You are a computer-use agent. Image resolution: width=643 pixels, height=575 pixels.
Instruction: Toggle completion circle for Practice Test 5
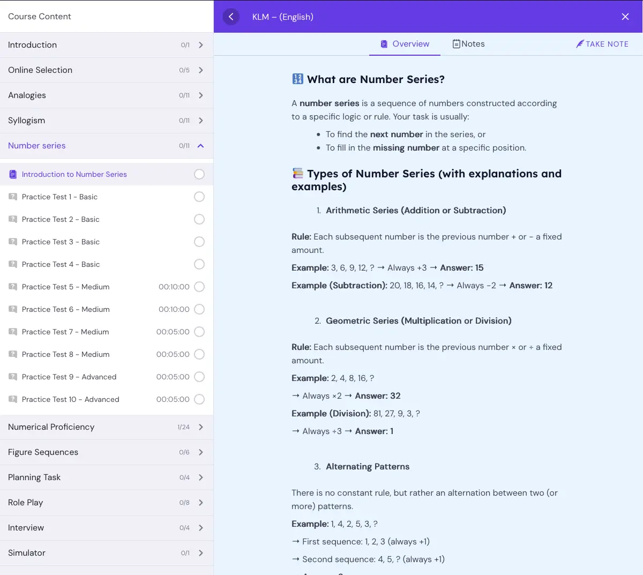(199, 287)
